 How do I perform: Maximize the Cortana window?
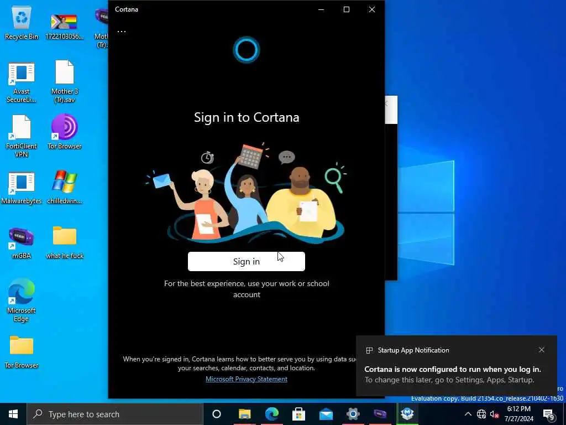pyautogui.click(x=347, y=9)
